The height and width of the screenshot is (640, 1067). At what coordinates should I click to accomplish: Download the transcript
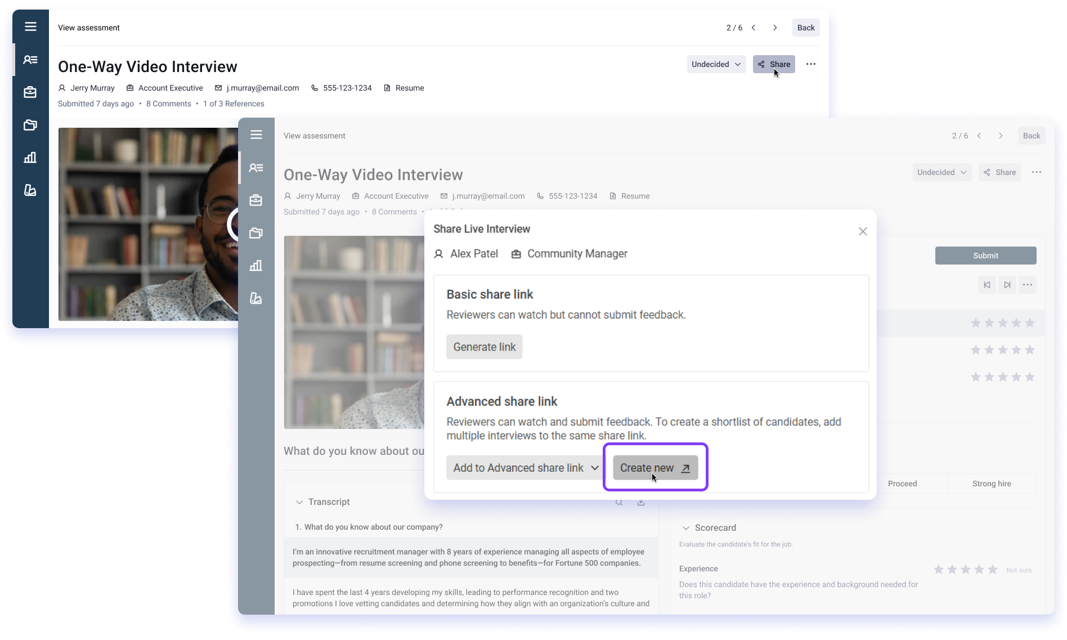point(641,502)
